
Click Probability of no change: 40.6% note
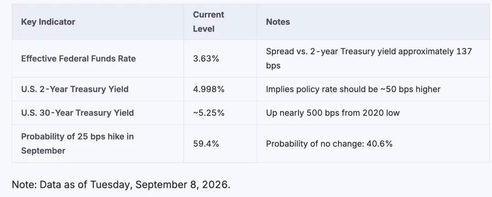(329, 144)
